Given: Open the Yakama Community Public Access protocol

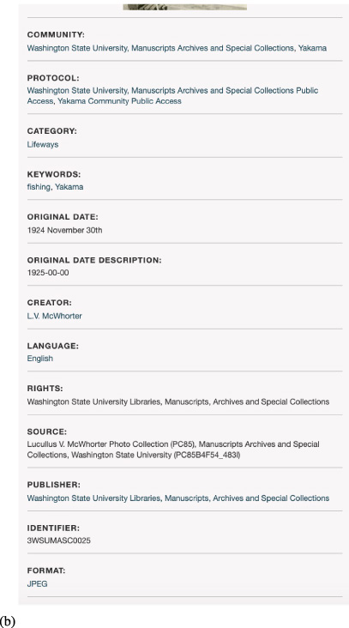Looking at the screenshot, I should (x=119, y=101).
